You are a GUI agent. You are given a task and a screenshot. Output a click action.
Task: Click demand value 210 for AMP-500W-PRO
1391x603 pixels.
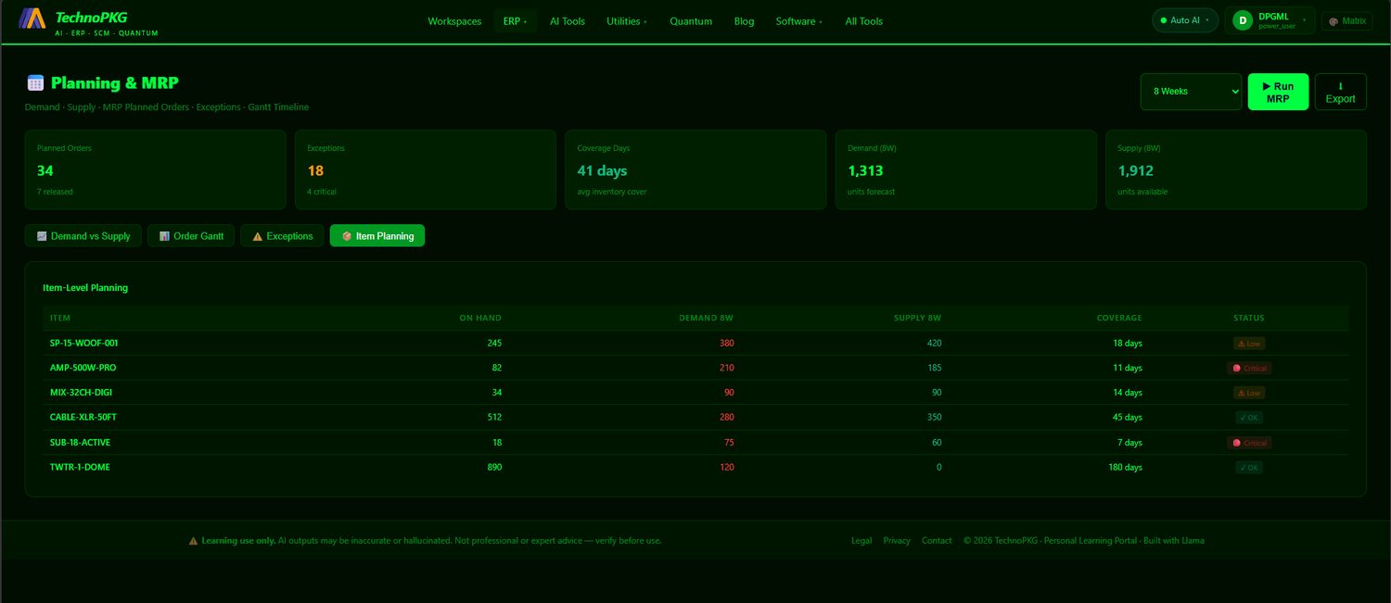[725, 368]
